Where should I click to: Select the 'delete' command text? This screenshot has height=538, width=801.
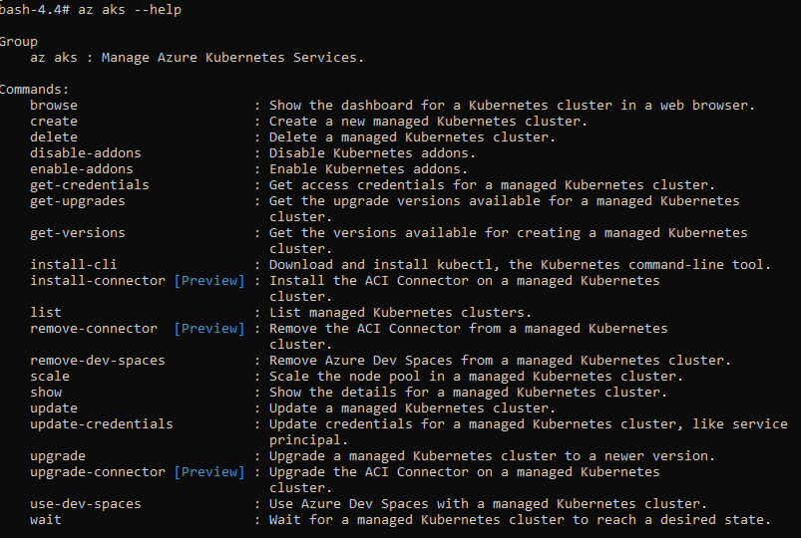54,136
